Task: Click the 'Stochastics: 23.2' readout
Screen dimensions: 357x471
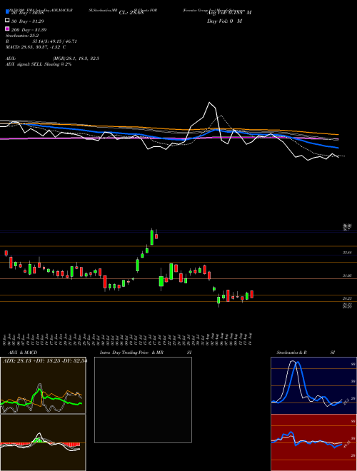Action: (x=22, y=36)
